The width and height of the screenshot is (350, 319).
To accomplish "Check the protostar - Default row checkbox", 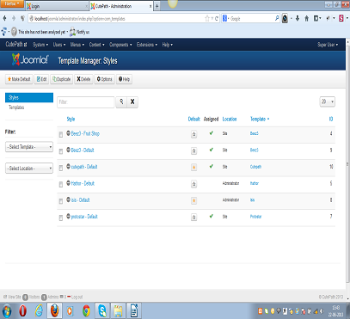I will (x=61, y=218).
